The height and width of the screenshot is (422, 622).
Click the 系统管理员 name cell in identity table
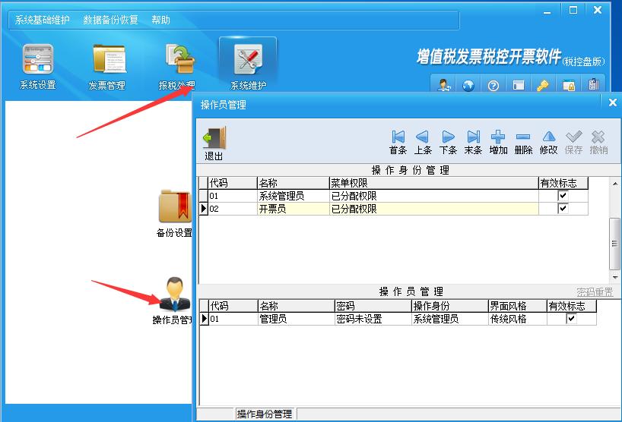294,196
